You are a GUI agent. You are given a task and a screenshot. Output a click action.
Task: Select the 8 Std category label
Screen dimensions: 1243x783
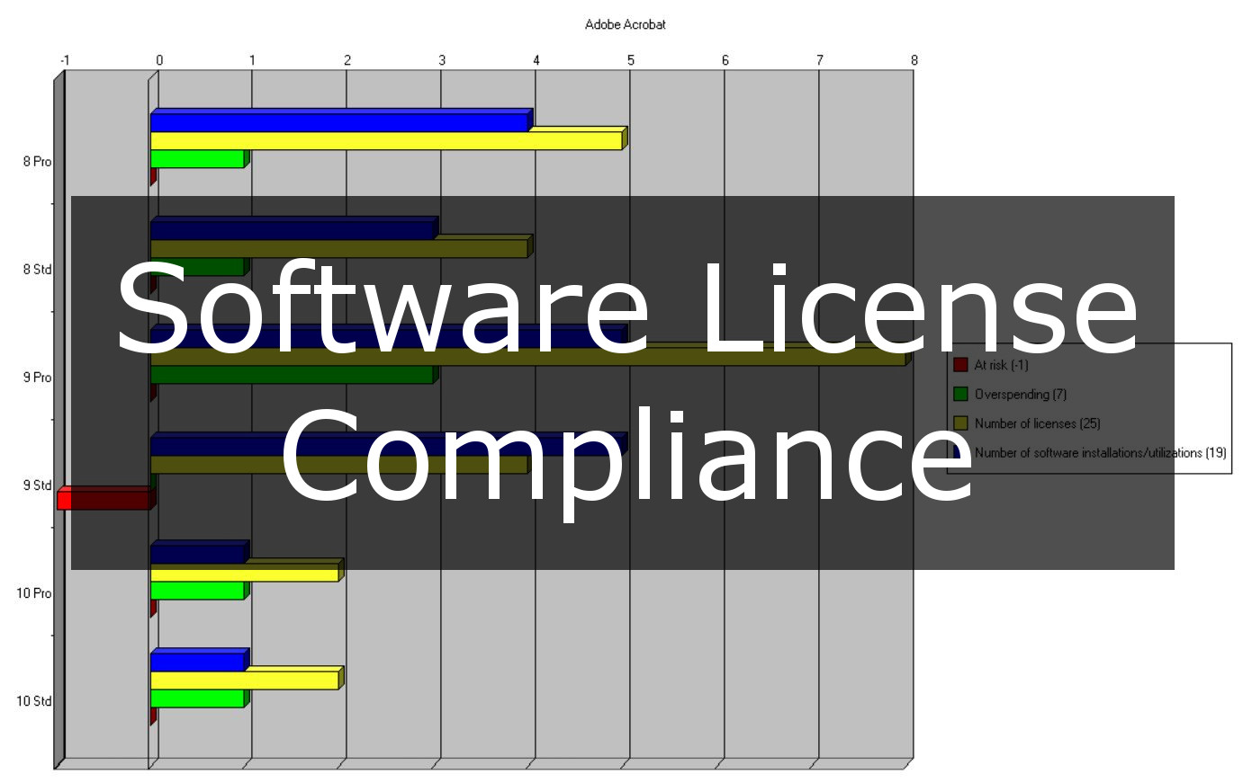(37, 270)
